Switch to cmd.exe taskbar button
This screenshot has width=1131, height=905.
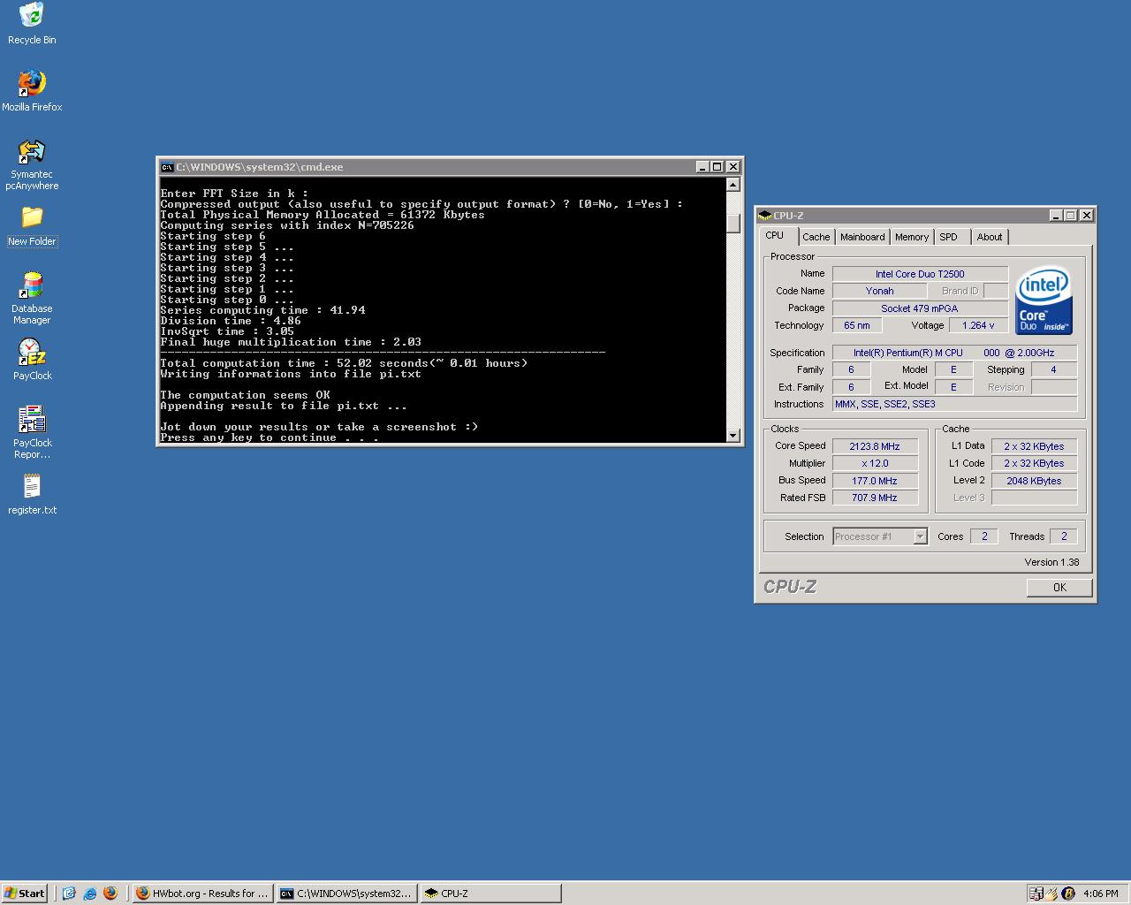pos(346,894)
